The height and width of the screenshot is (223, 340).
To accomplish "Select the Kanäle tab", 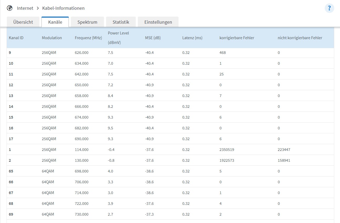I will 55,22.
